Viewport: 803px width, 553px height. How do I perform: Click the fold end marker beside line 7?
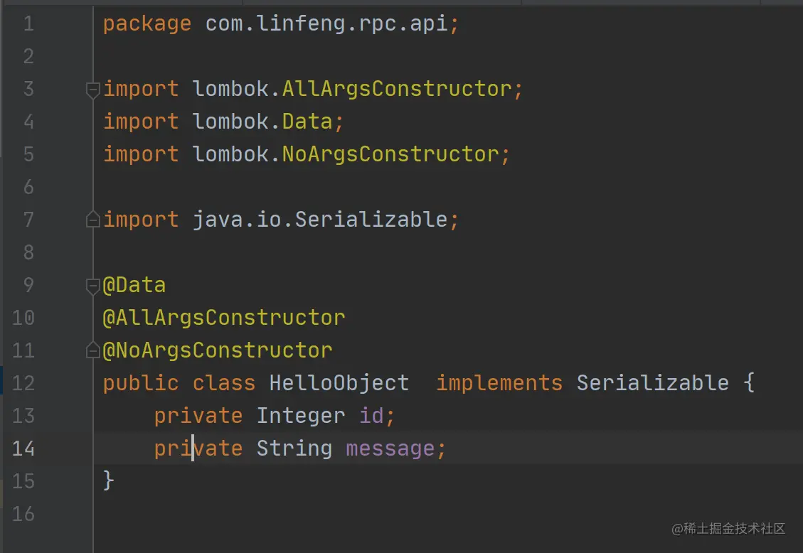[x=92, y=220]
